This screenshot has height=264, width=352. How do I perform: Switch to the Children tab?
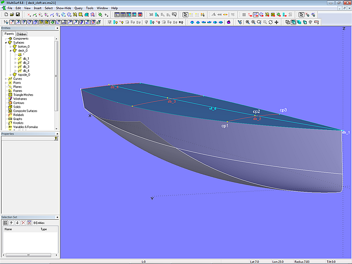point(22,34)
